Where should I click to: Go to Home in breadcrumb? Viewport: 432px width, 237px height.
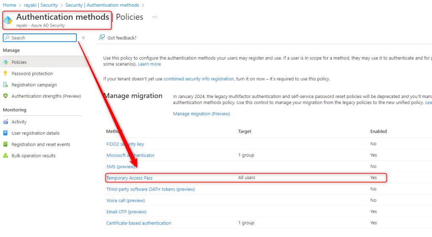pos(9,5)
